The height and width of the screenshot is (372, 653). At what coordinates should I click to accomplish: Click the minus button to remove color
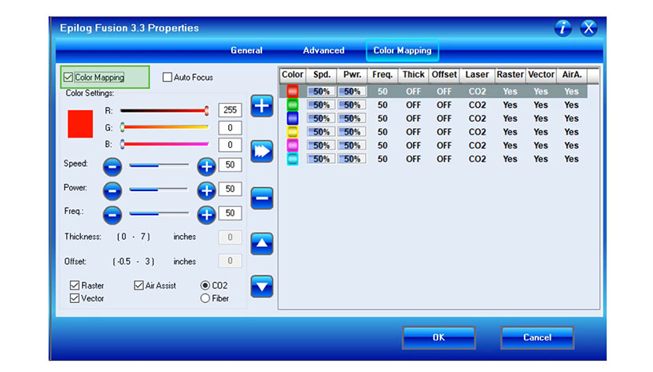pos(262,198)
